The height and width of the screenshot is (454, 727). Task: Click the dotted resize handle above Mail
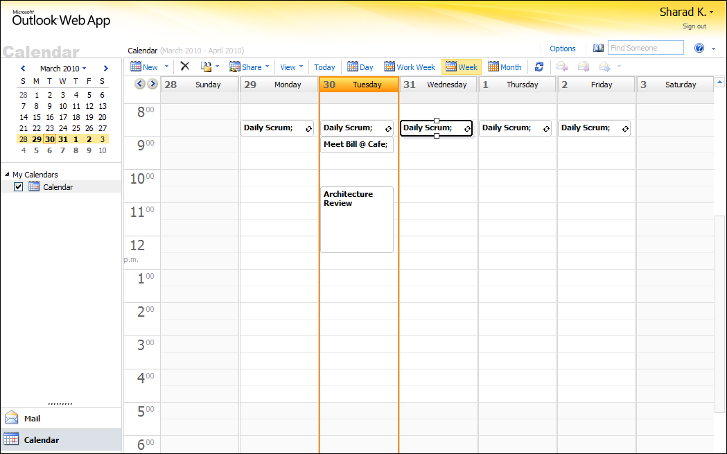pyautogui.click(x=60, y=404)
